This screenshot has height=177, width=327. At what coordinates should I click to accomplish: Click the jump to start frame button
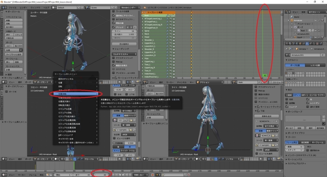click(x=113, y=175)
